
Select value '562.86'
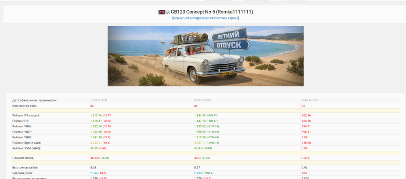point(306,116)
